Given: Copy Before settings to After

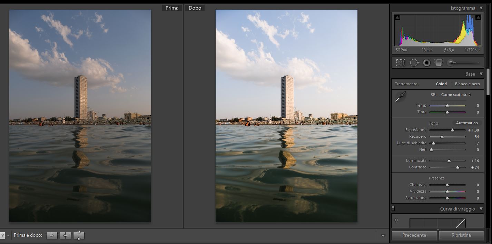Looking at the screenshot, I should tap(52, 235).
